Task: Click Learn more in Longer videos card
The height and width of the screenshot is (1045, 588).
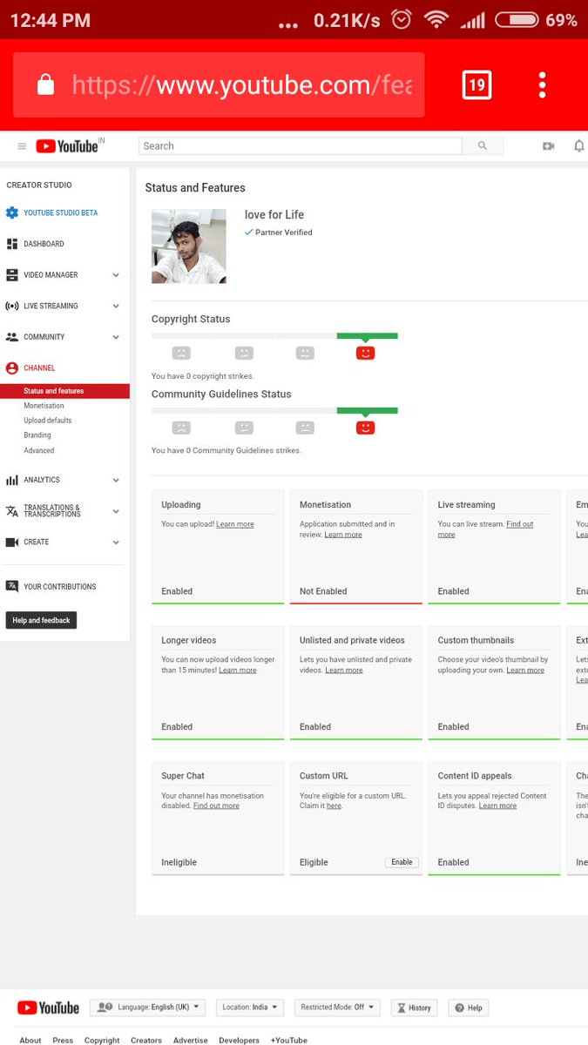Action: pyautogui.click(x=238, y=671)
